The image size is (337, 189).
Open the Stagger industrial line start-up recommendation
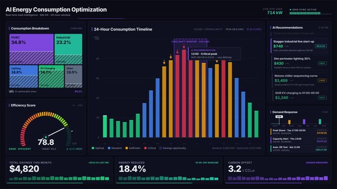[x=299, y=46]
